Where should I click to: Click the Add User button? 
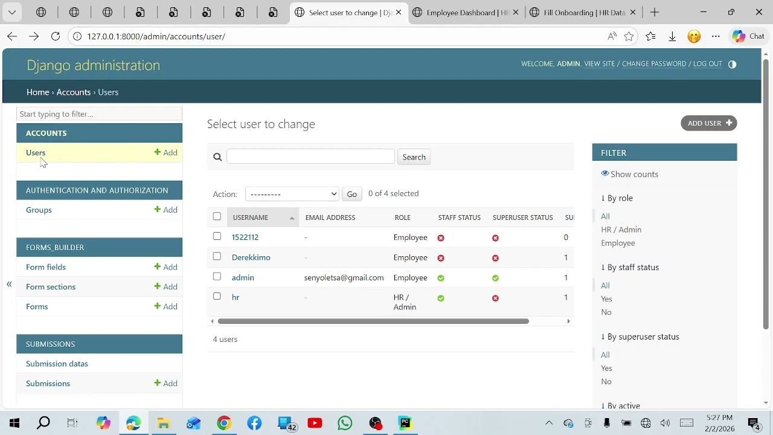pyautogui.click(x=709, y=123)
